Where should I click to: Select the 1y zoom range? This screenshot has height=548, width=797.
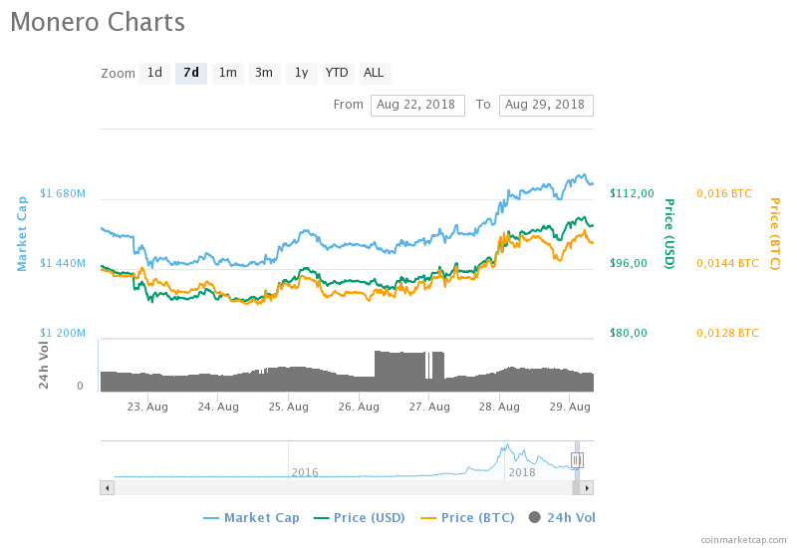pos(302,73)
